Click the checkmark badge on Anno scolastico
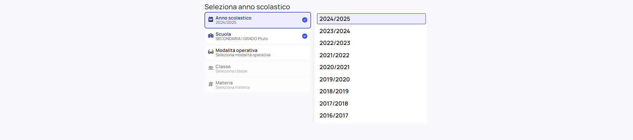The height and width of the screenshot is (140, 633). pyautogui.click(x=305, y=20)
